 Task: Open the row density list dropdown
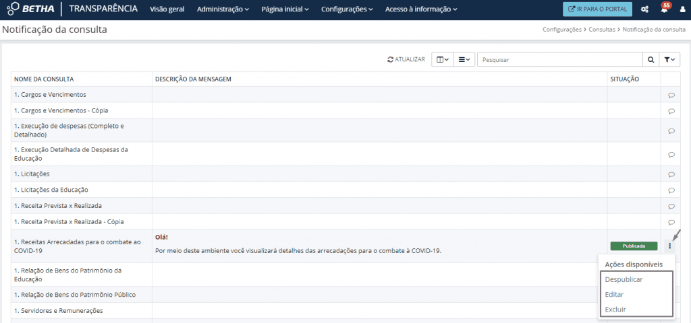[464, 60]
